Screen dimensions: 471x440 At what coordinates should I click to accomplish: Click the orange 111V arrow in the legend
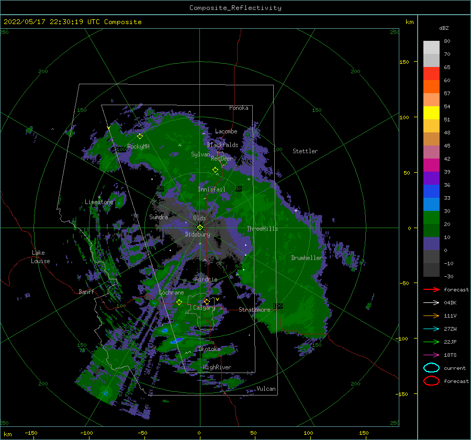[x=431, y=315]
